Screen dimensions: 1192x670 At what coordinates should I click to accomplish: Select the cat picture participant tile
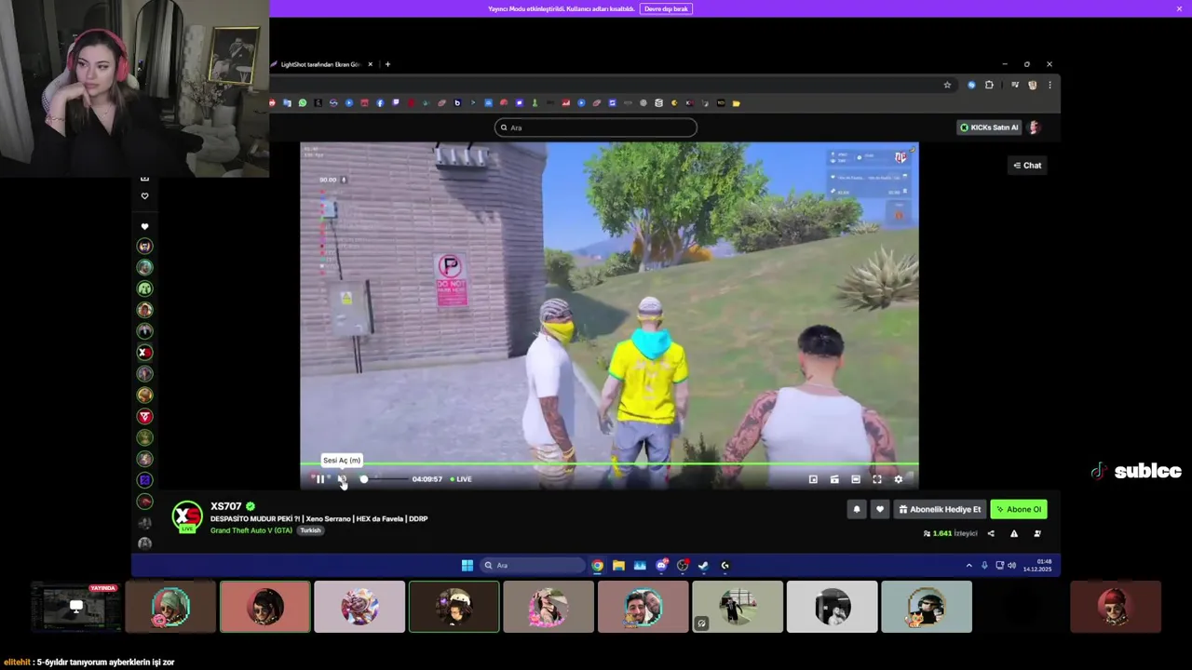(927, 607)
